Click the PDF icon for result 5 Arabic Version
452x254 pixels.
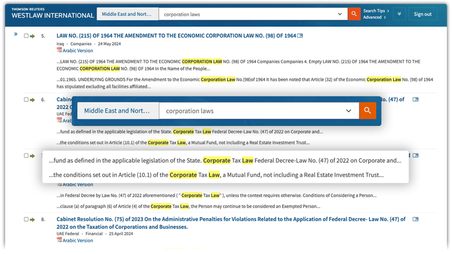tap(59, 50)
